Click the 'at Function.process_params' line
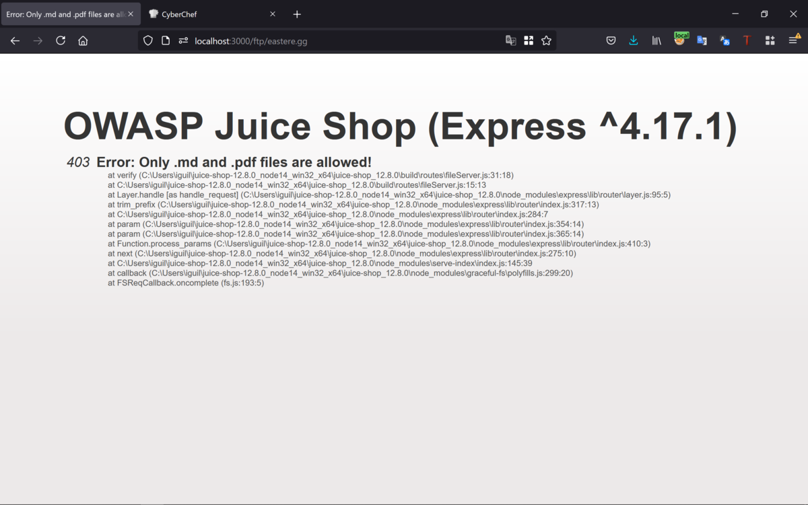 point(379,244)
